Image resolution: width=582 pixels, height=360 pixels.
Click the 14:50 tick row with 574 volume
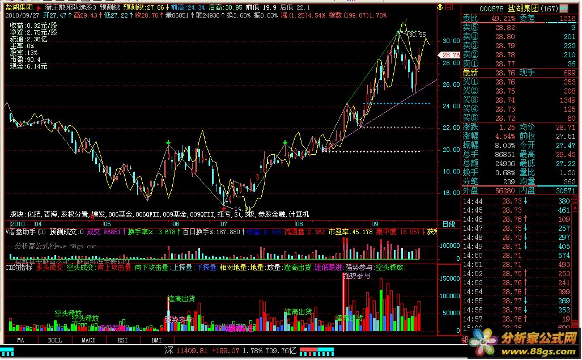(x=516, y=256)
